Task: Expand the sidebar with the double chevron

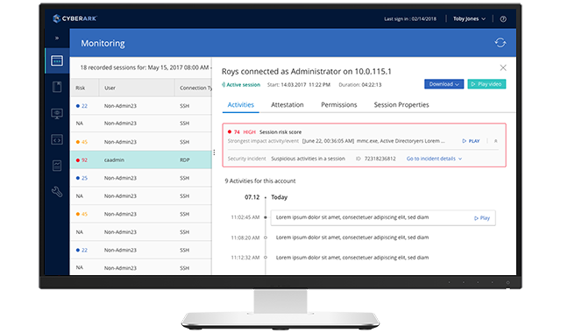Action: click(57, 38)
